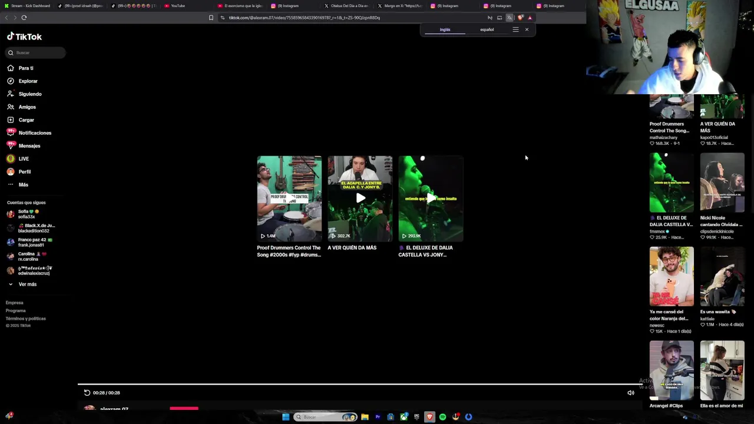Open Brave browser taskbar icon
This screenshot has width=754, height=424.
point(429,417)
